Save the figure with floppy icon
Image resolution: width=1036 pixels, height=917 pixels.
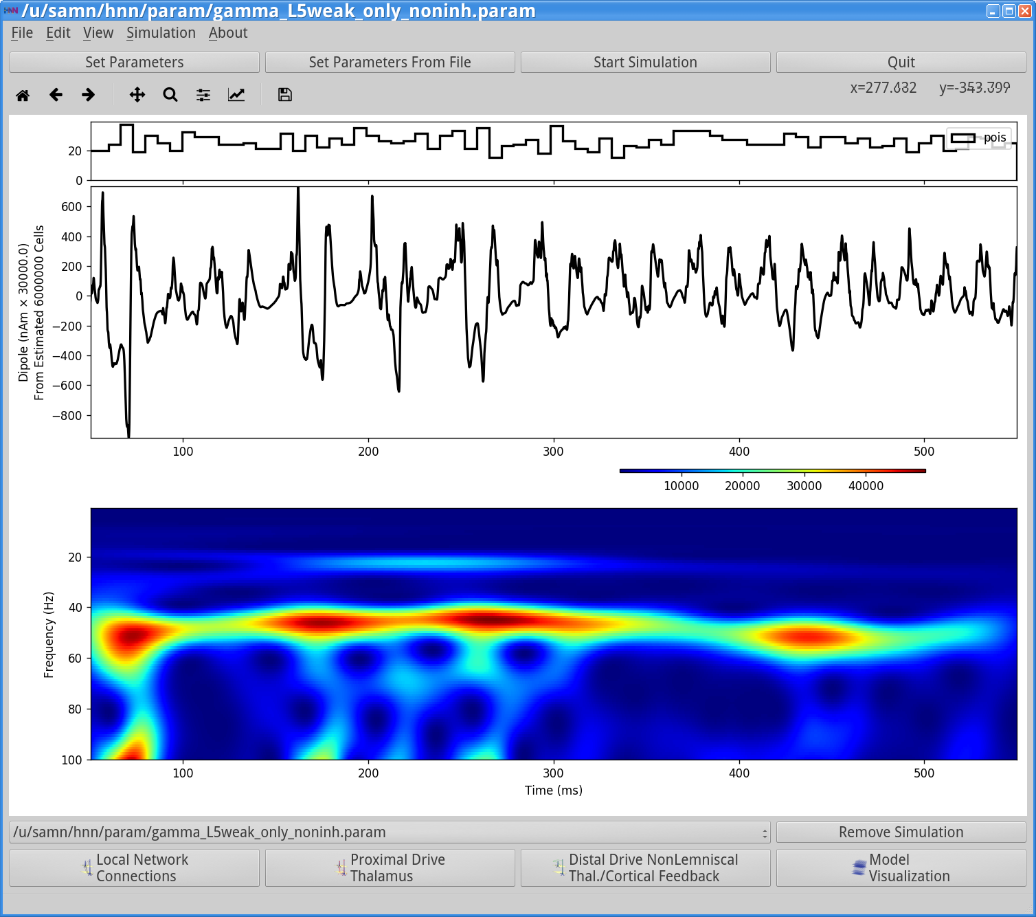coord(285,95)
